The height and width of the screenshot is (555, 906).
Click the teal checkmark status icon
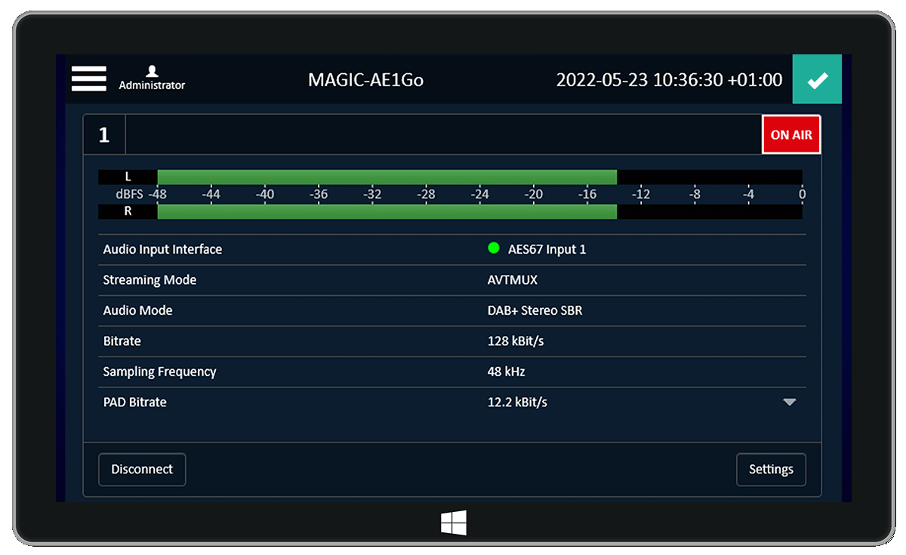(x=816, y=80)
